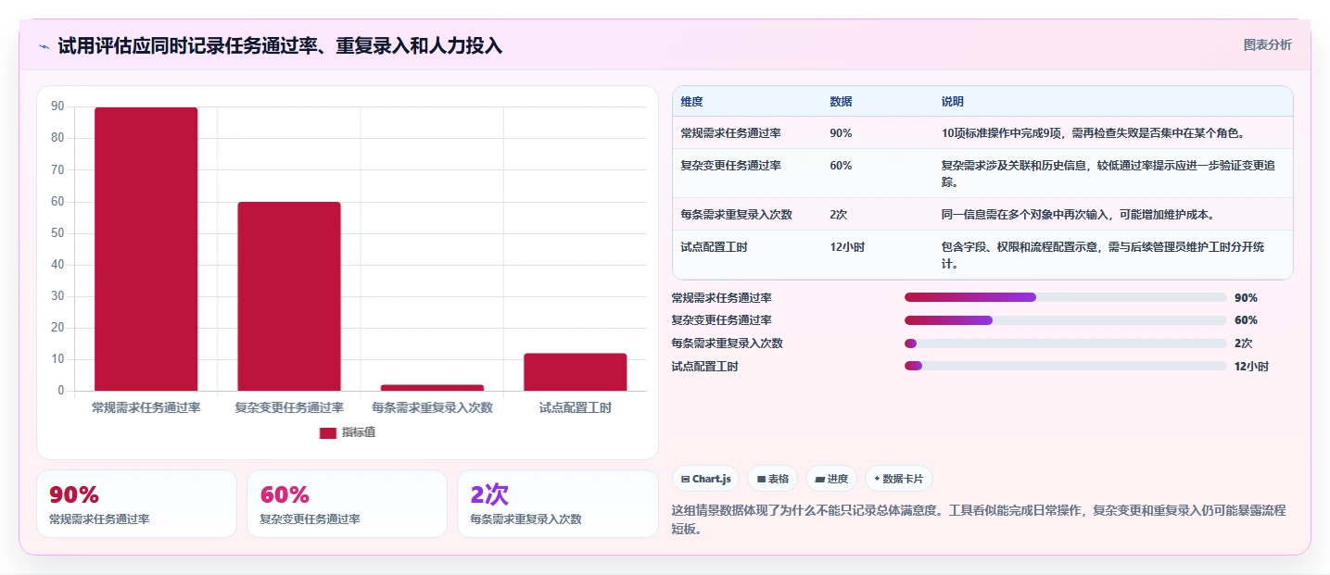Click the 试点配置工时 x-axis label in chart
The width and height of the screenshot is (1330, 575).
575,407
